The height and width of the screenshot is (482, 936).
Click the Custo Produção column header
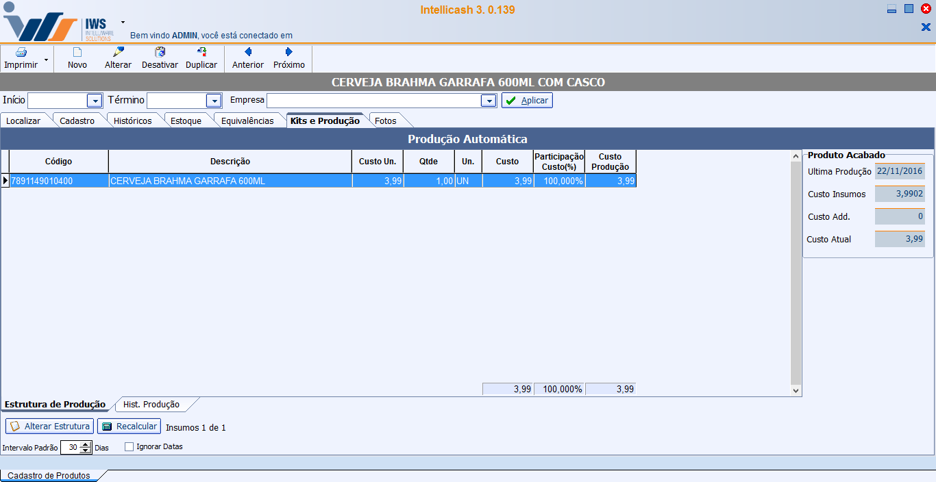click(x=611, y=162)
